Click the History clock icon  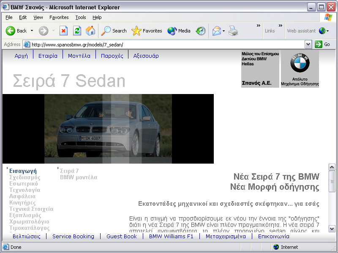pyautogui.click(x=201, y=31)
